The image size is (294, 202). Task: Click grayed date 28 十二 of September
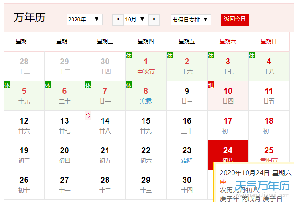click(24, 66)
